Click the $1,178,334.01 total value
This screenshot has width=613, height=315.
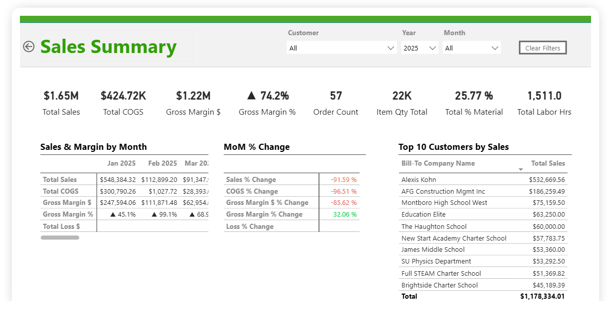click(x=543, y=296)
